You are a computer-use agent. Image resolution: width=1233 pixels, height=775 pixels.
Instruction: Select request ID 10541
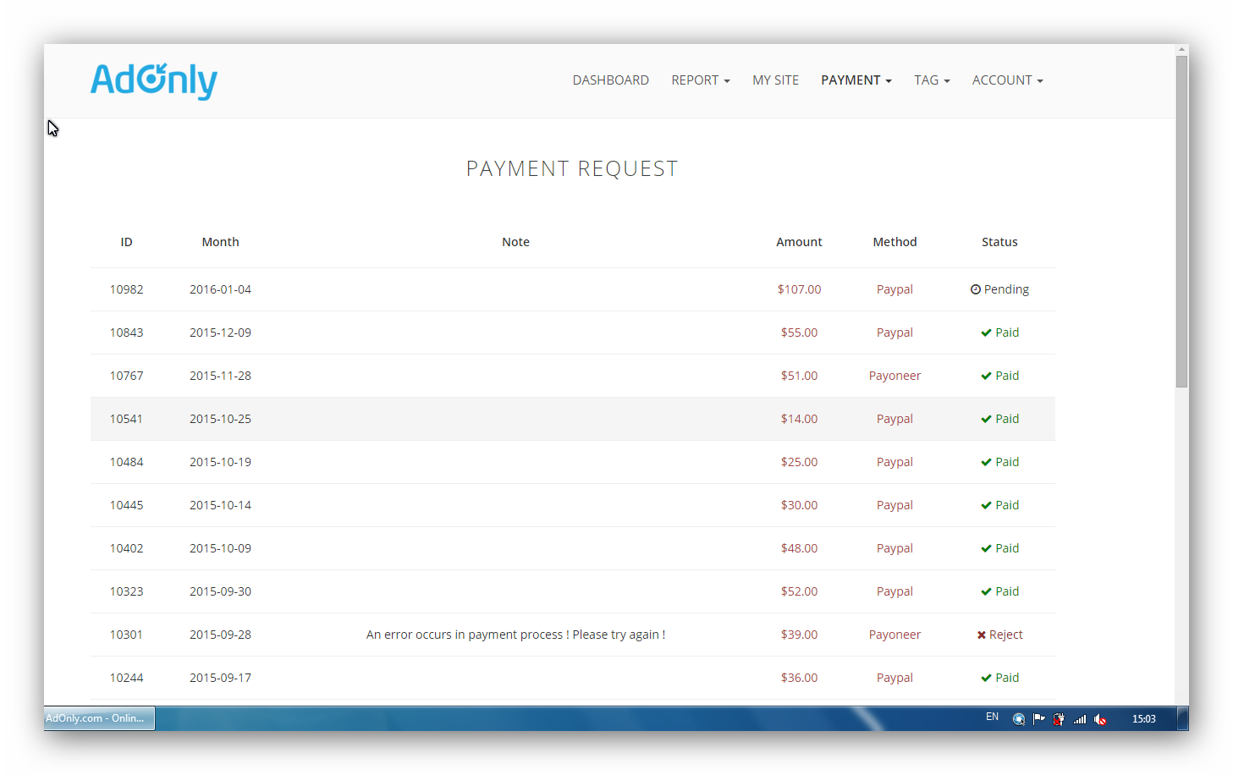click(127, 419)
